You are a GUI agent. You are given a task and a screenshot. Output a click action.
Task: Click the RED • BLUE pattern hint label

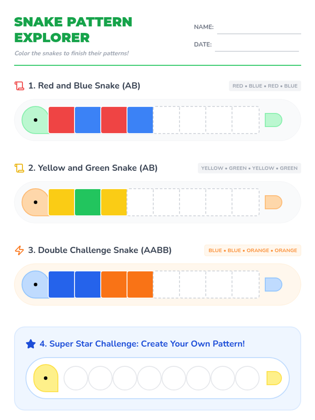pos(265,86)
